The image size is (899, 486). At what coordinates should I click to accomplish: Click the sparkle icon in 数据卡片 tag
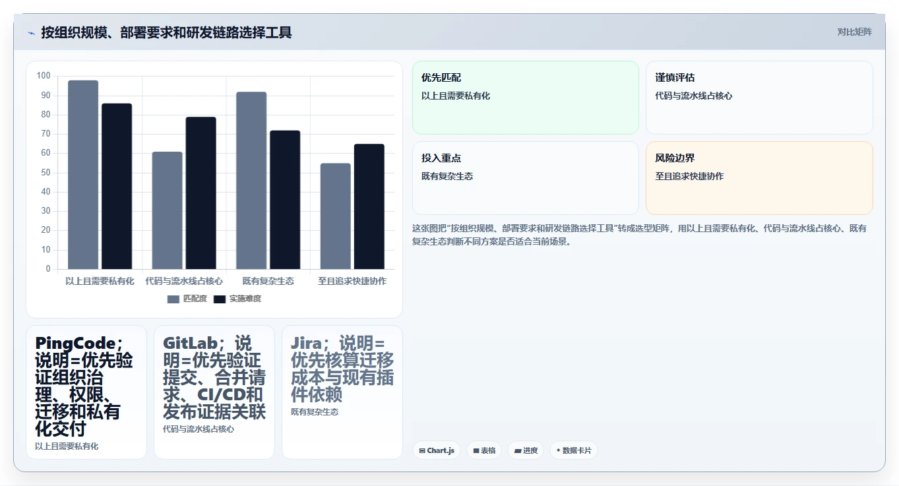point(558,450)
